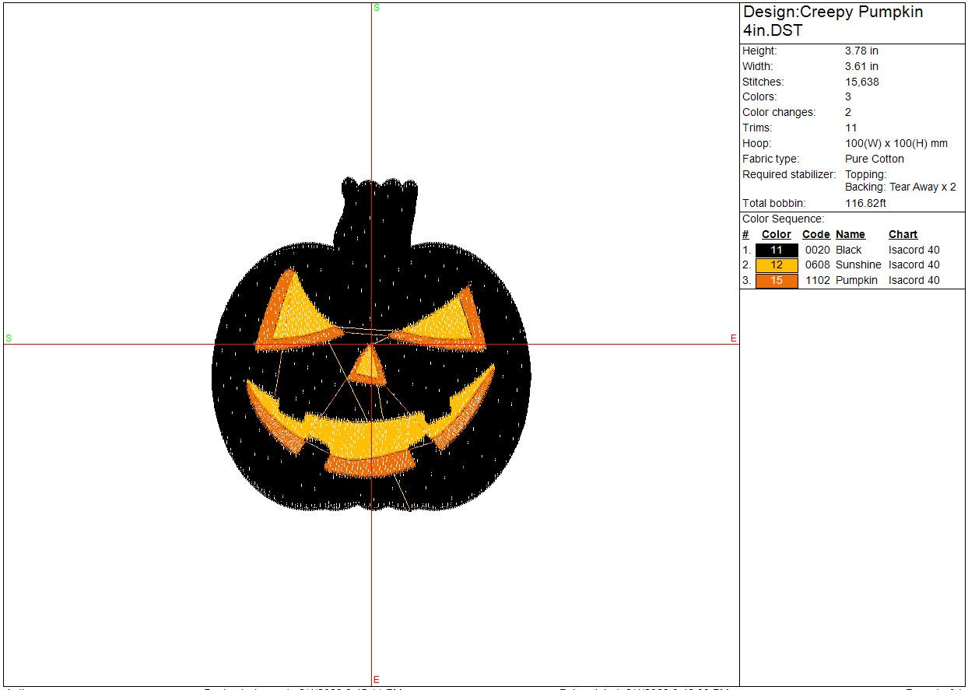
Task: Click the green S marker on left edge
Action: click(x=9, y=338)
